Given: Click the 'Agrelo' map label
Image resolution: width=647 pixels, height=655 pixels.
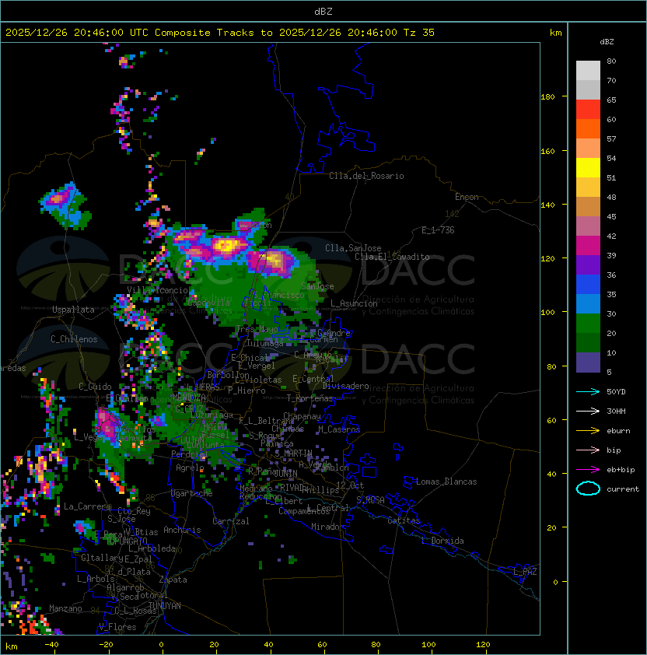Looking at the screenshot, I should (190, 468).
